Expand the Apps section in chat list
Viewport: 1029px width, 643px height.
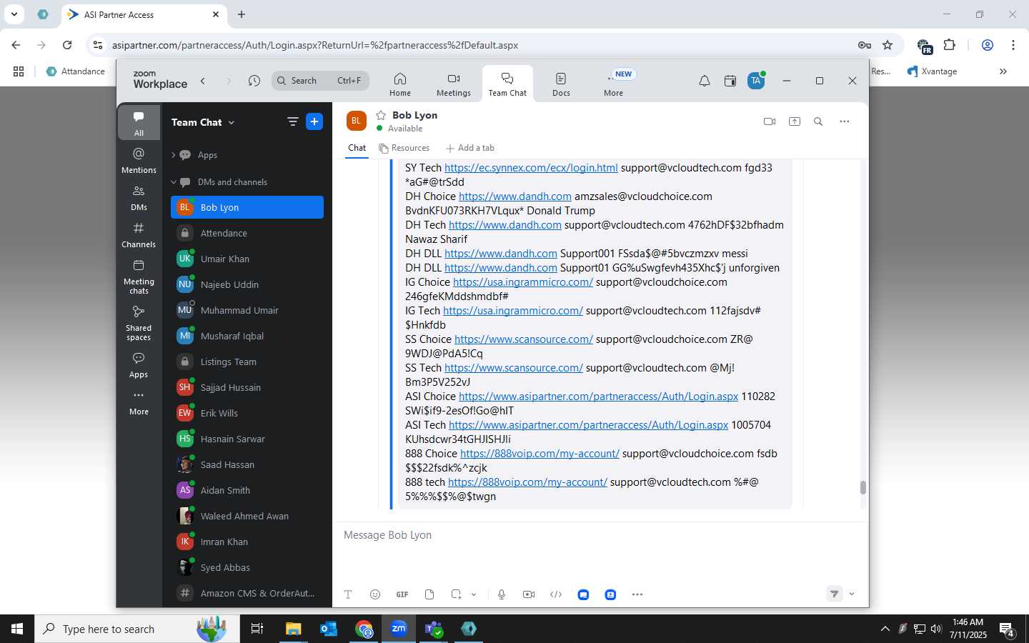(174, 155)
